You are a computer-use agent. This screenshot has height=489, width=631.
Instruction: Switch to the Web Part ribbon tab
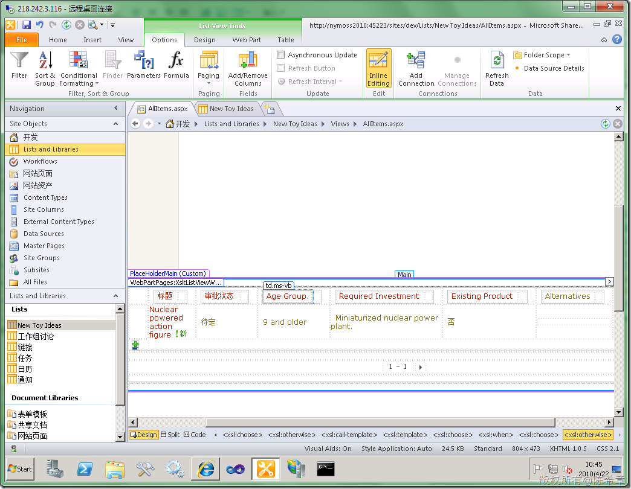click(247, 40)
